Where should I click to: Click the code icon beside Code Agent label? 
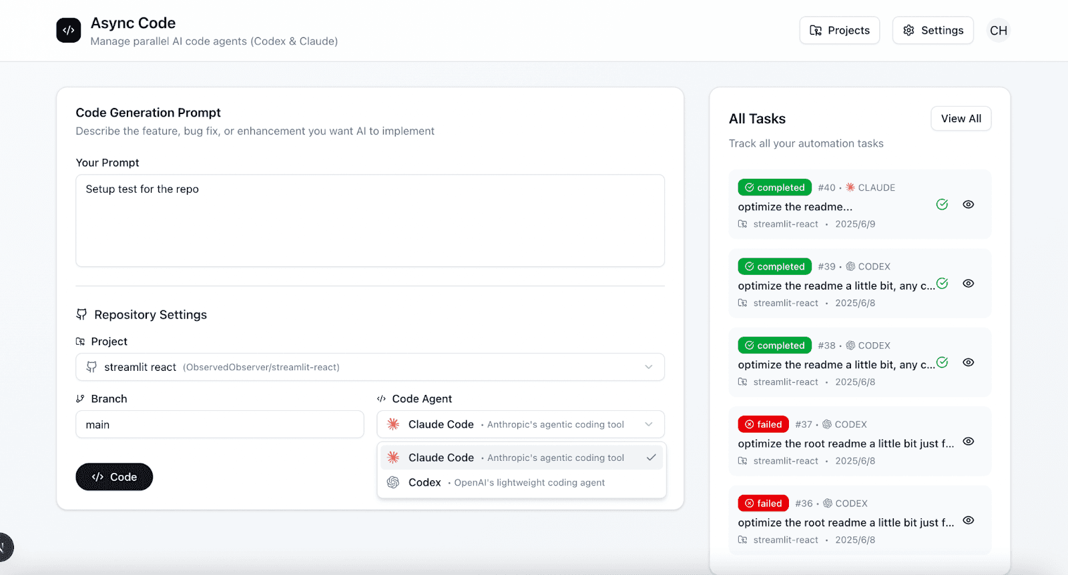click(x=381, y=399)
